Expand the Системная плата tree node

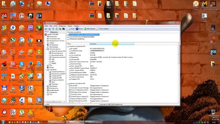coord(46,39)
